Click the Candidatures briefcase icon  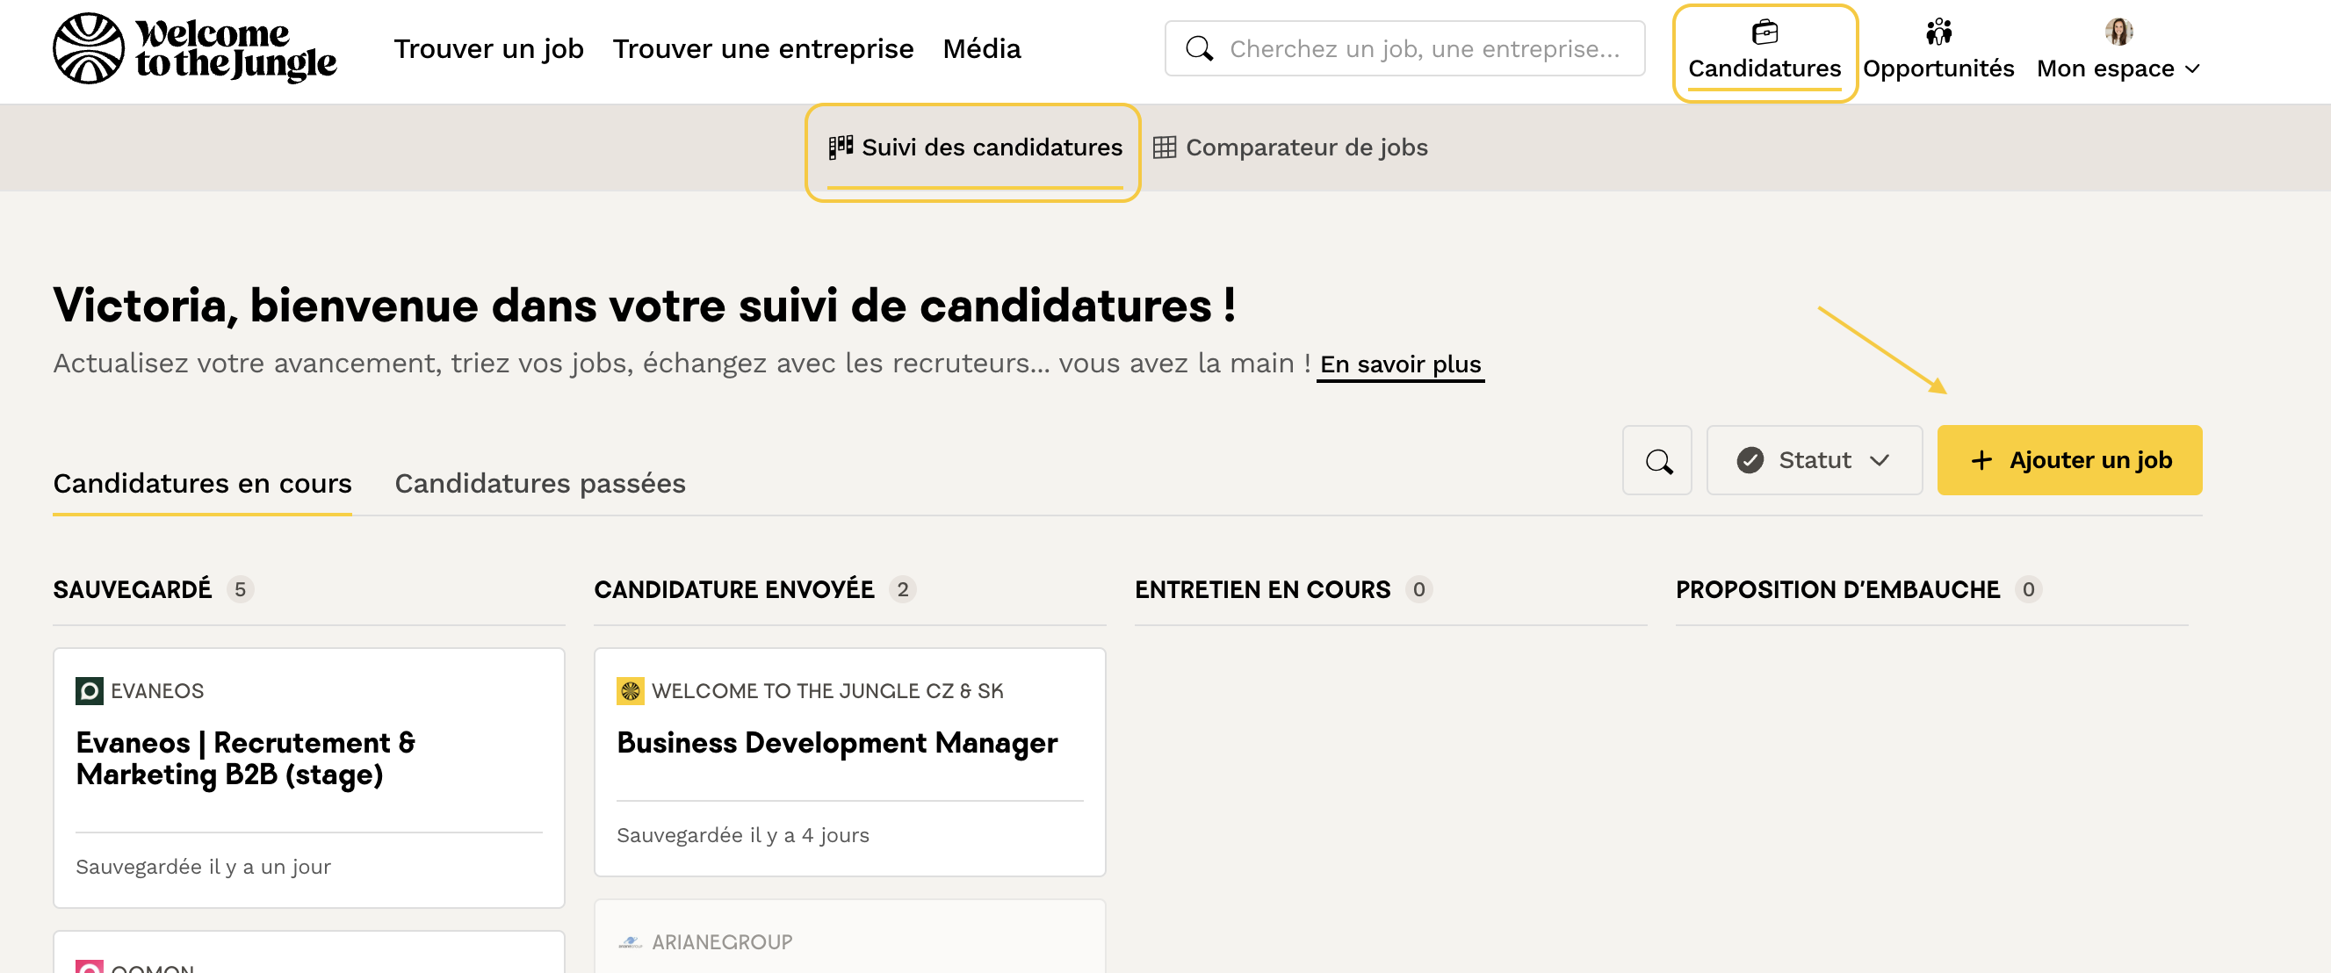[1764, 32]
